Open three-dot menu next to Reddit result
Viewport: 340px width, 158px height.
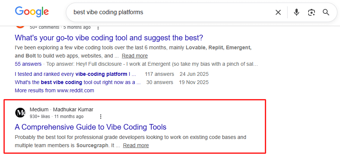98,28
